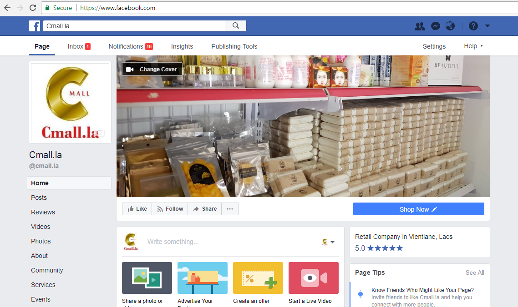Click the browser address bar URL

117,8
